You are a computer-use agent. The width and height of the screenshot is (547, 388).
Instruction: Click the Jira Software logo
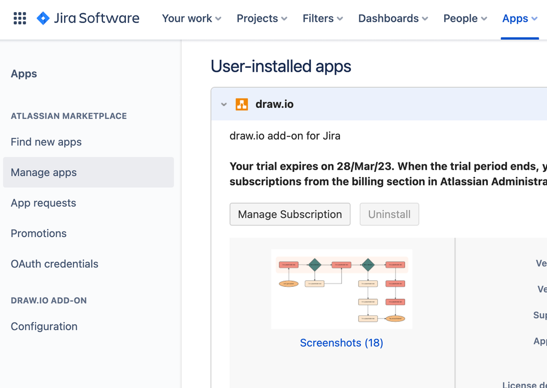point(88,18)
